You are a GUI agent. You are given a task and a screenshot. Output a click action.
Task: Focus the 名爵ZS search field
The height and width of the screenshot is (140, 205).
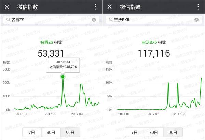coord(51,20)
